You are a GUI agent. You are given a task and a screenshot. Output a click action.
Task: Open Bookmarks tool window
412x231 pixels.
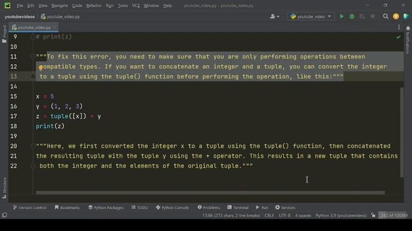67,207
